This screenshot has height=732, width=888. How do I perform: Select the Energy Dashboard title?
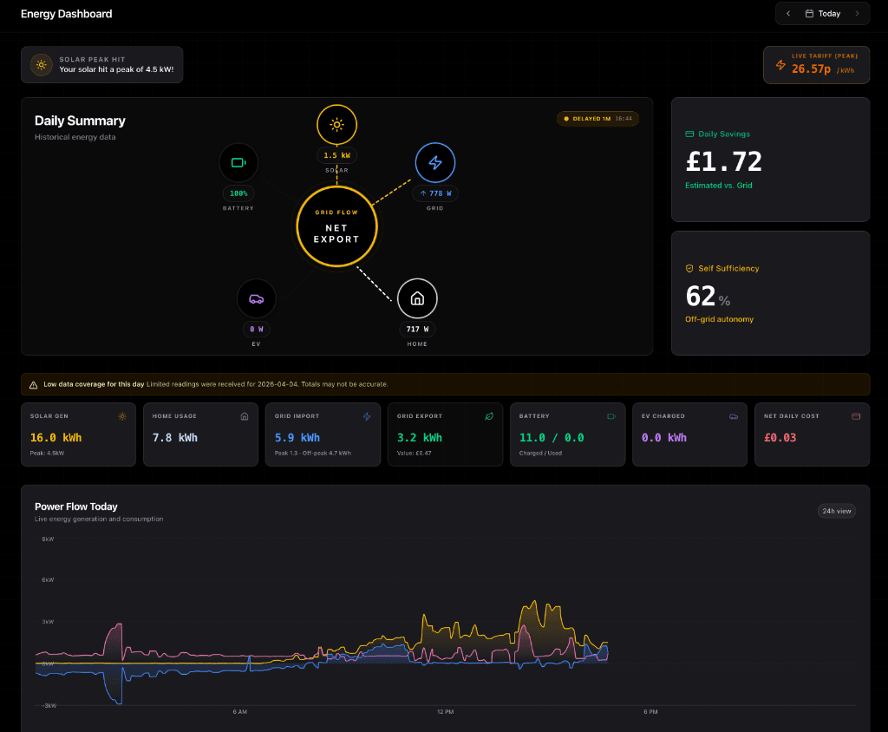tap(66, 14)
